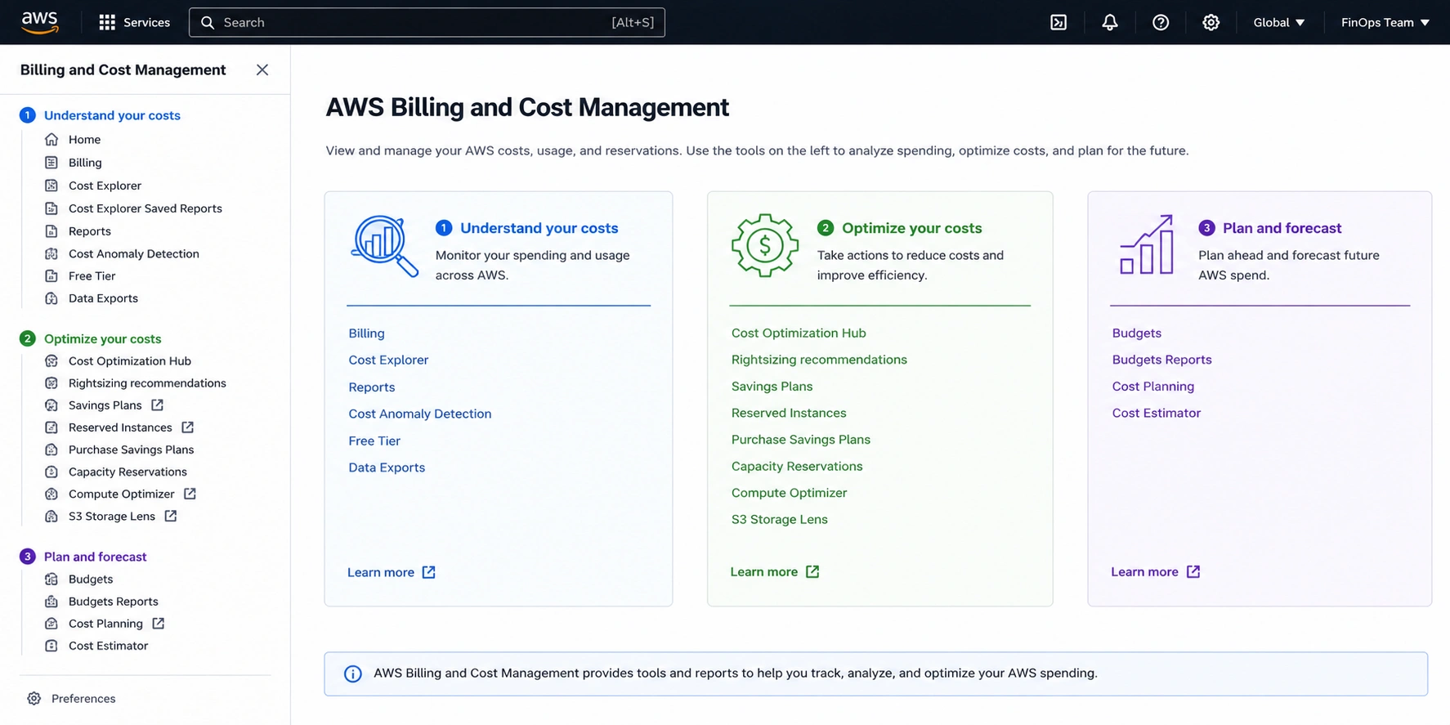Click the external link icon beside Cost Planning
The image size is (1450, 725).
pyautogui.click(x=159, y=623)
